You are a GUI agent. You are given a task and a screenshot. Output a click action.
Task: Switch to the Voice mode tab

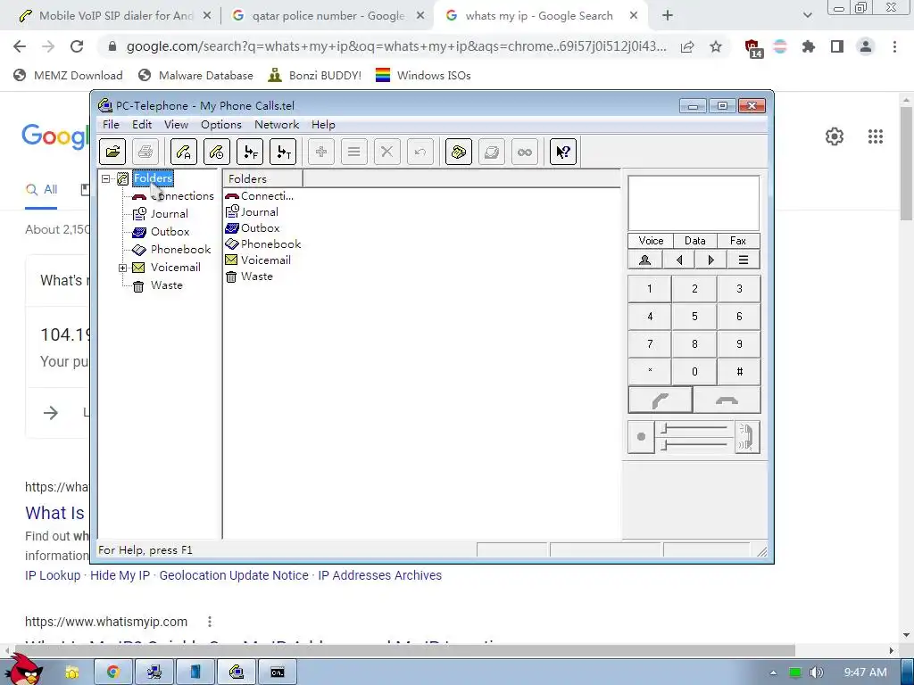pos(651,241)
